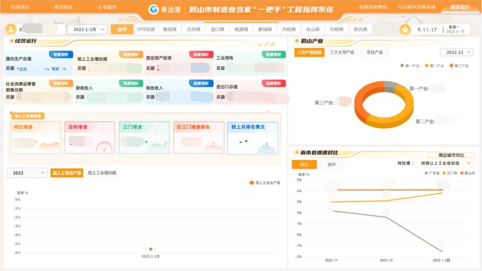The height and width of the screenshot is (271, 482).
Task: Click the 周边城市对比 button
Action: point(451,155)
